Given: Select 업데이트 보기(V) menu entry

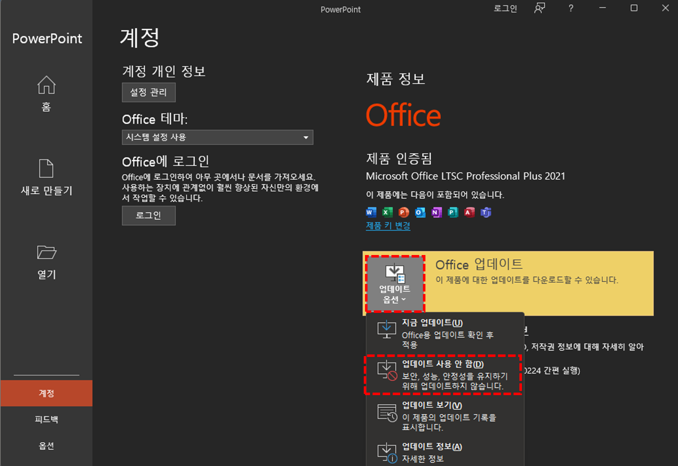Looking at the screenshot, I should pyautogui.click(x=445, y=416).
